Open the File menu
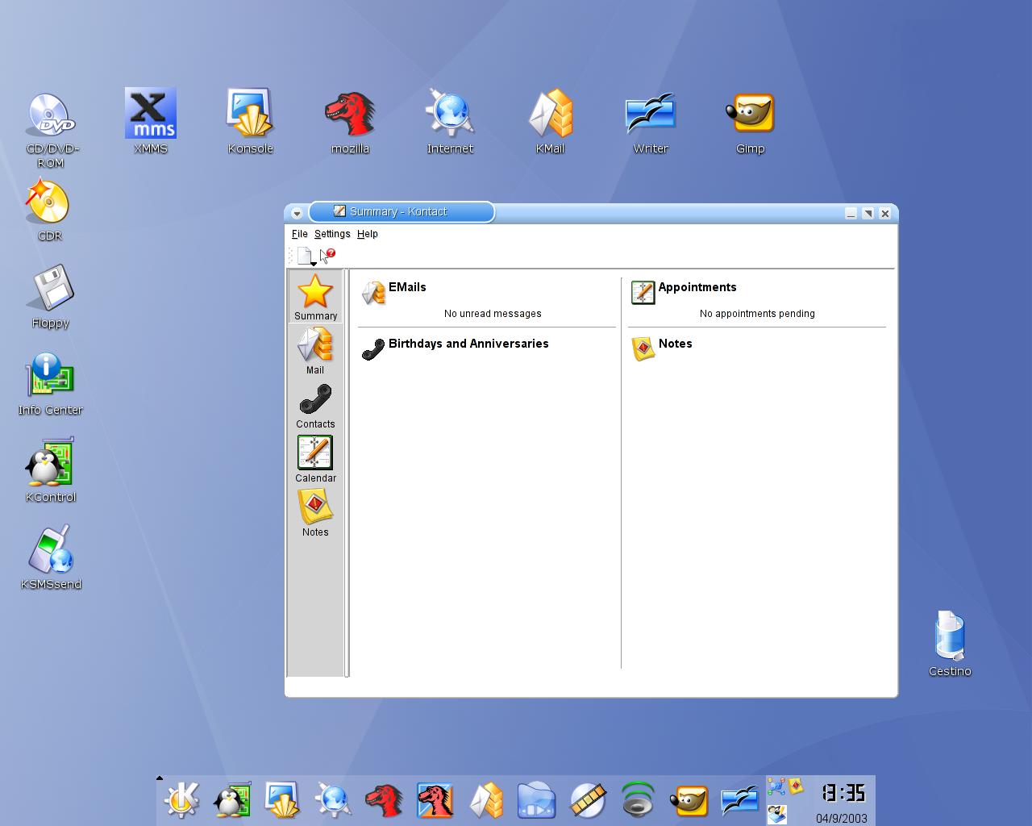This screenshot has height=826, width=1032. pyautogui.click(x=299, y=234)
